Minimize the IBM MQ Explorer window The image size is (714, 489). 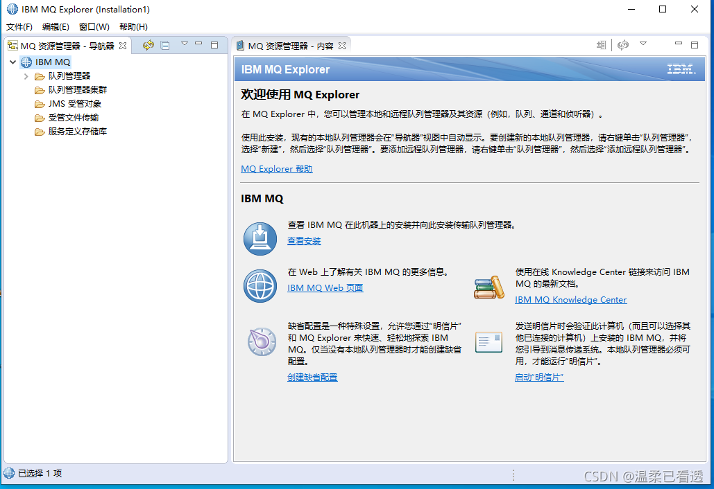pyautogui.click(x=631, y=9)
